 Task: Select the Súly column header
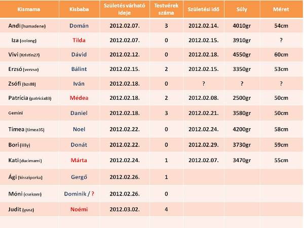click(242, 10)
